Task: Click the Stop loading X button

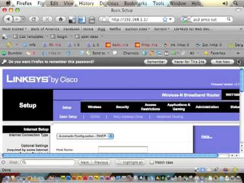Action: click(x=47, y=19)
